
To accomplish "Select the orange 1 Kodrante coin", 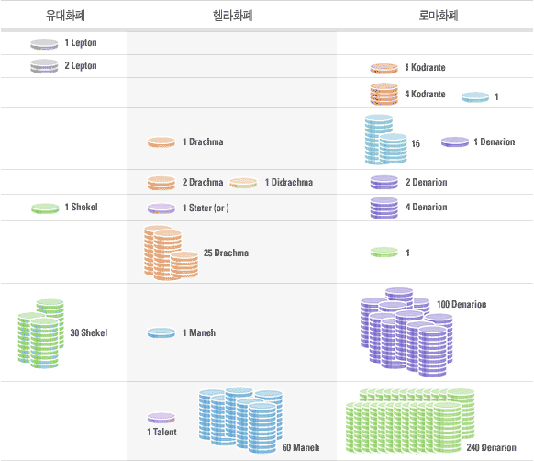I will [384, 68].
